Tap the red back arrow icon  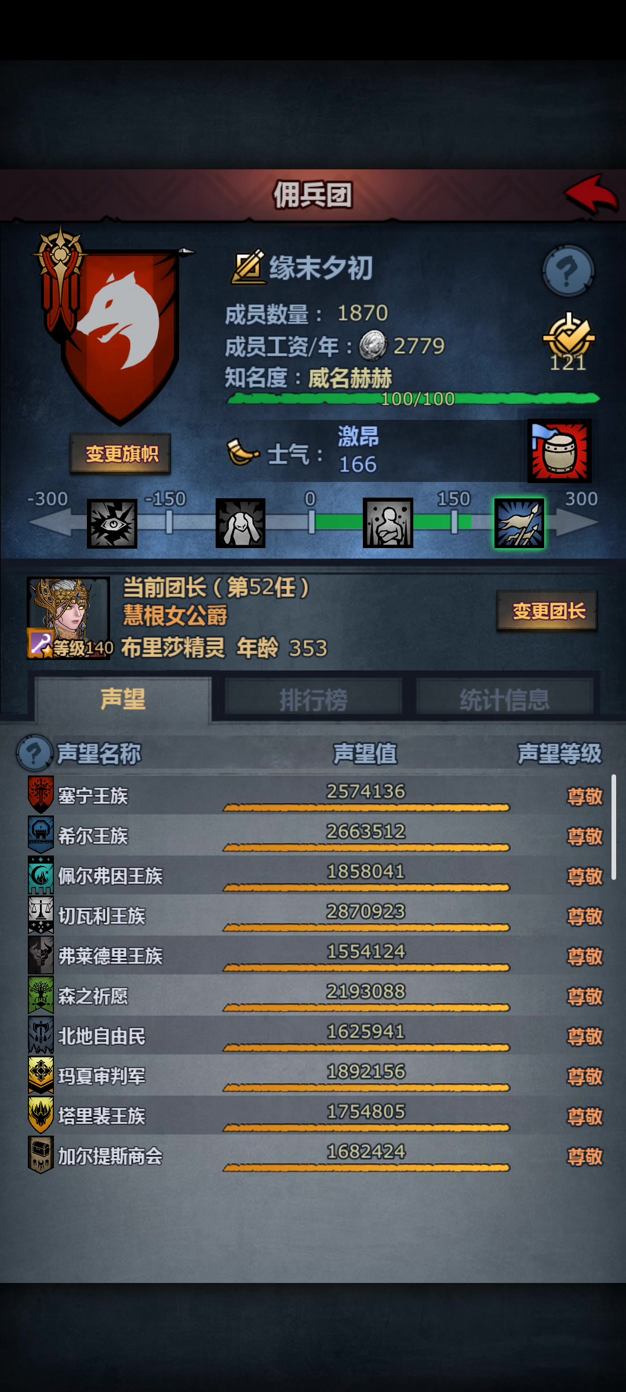(x=591, y=194)
